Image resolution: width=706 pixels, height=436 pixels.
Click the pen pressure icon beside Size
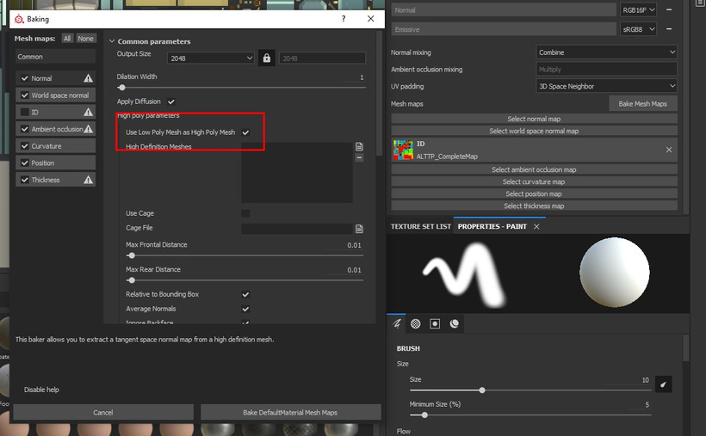pyautogui.click(x=663, y=384)
